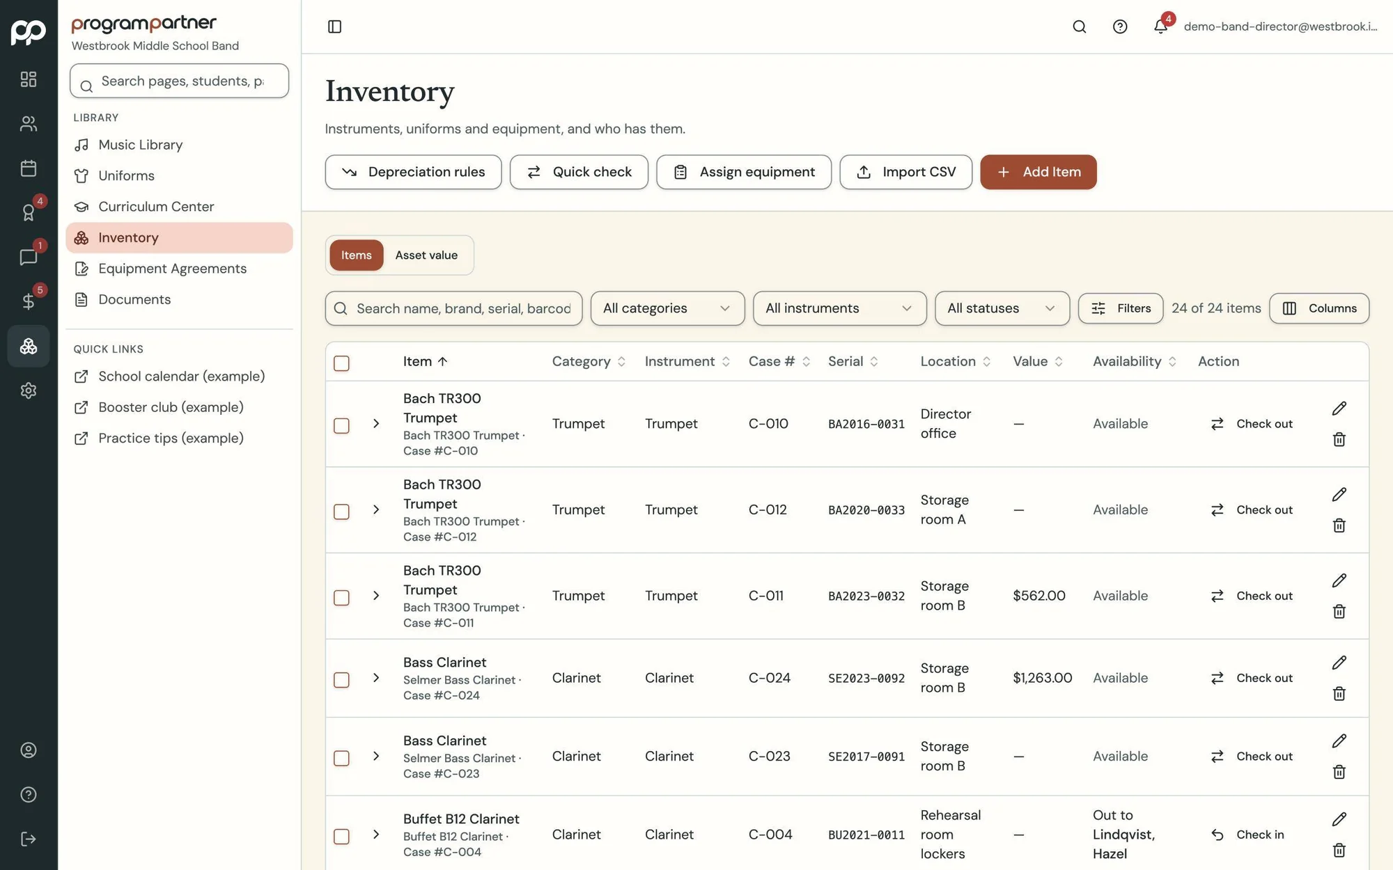Open dashboard grid icon in left rail

pos(29,79)
